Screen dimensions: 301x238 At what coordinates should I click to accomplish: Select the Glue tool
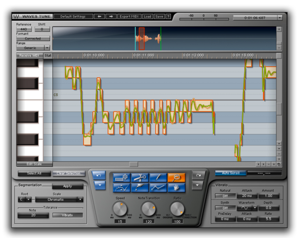click(x=140, y=188)
